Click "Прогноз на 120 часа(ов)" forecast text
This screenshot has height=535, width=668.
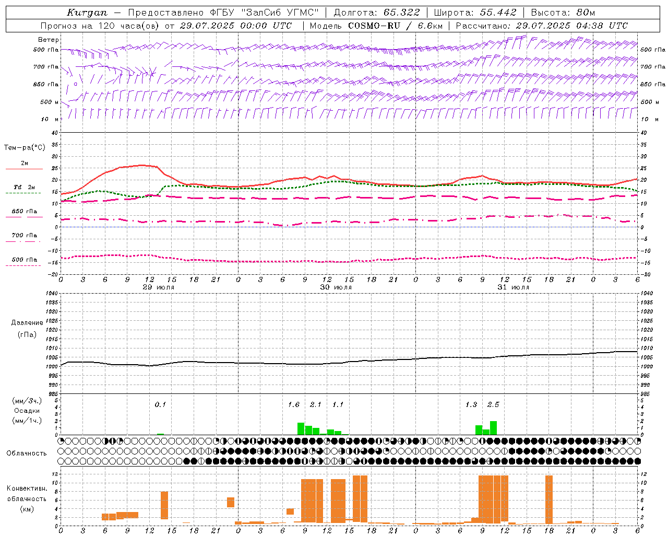(101, 26)
